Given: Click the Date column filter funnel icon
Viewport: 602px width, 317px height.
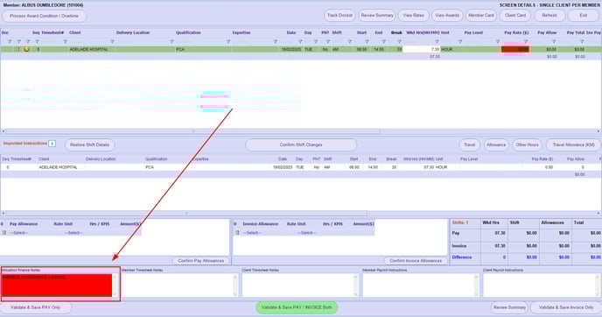Looking at the screenshot, I should coord(300,41).
